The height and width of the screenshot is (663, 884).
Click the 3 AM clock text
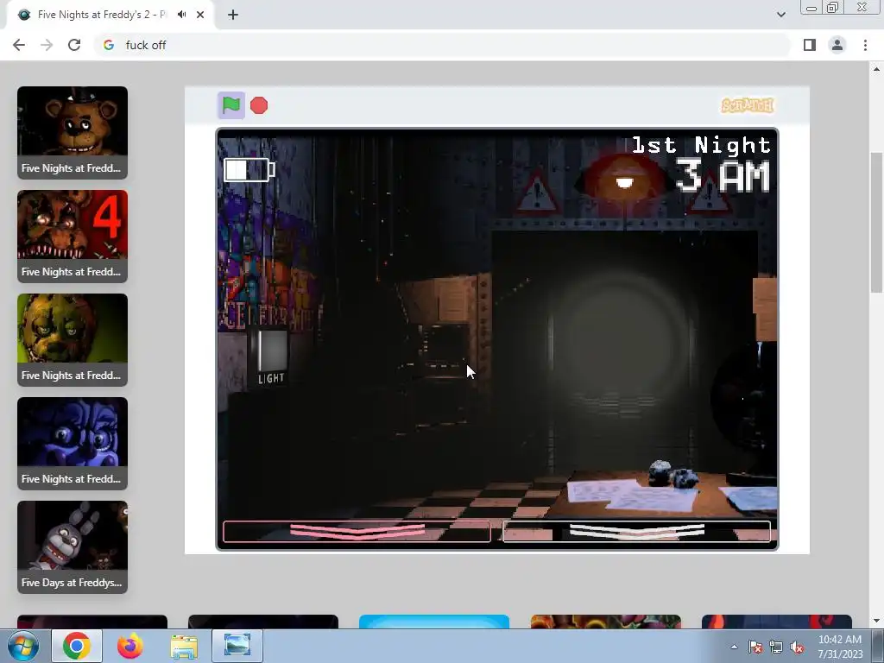pyautogui.click(x=723, y=176)
